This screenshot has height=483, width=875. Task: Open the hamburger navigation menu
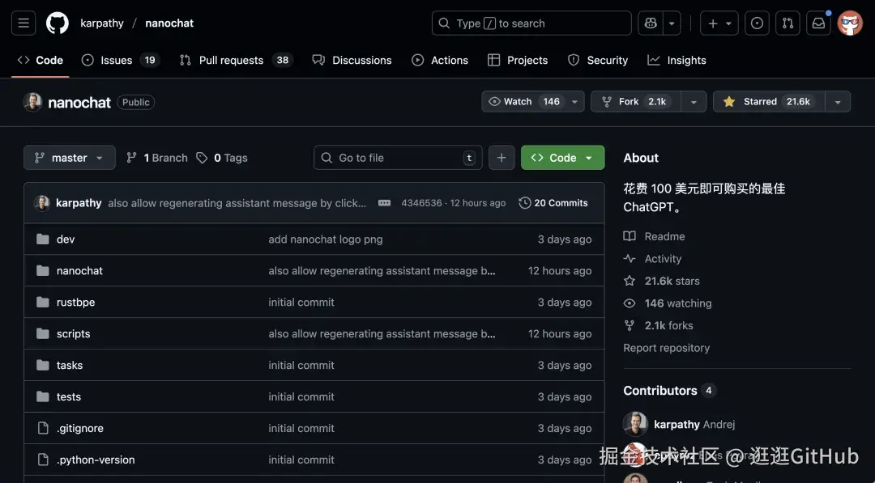click(x=24, y=23)
